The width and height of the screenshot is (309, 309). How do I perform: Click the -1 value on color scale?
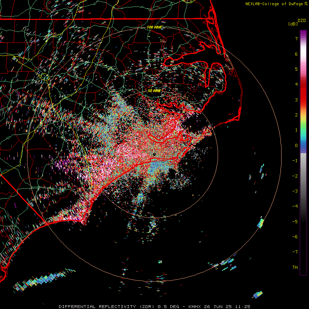295,161
